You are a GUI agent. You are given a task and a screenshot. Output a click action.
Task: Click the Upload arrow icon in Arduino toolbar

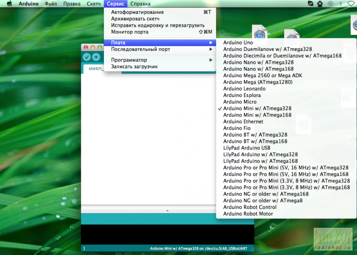pyautogui.click(x=96, y=57)
